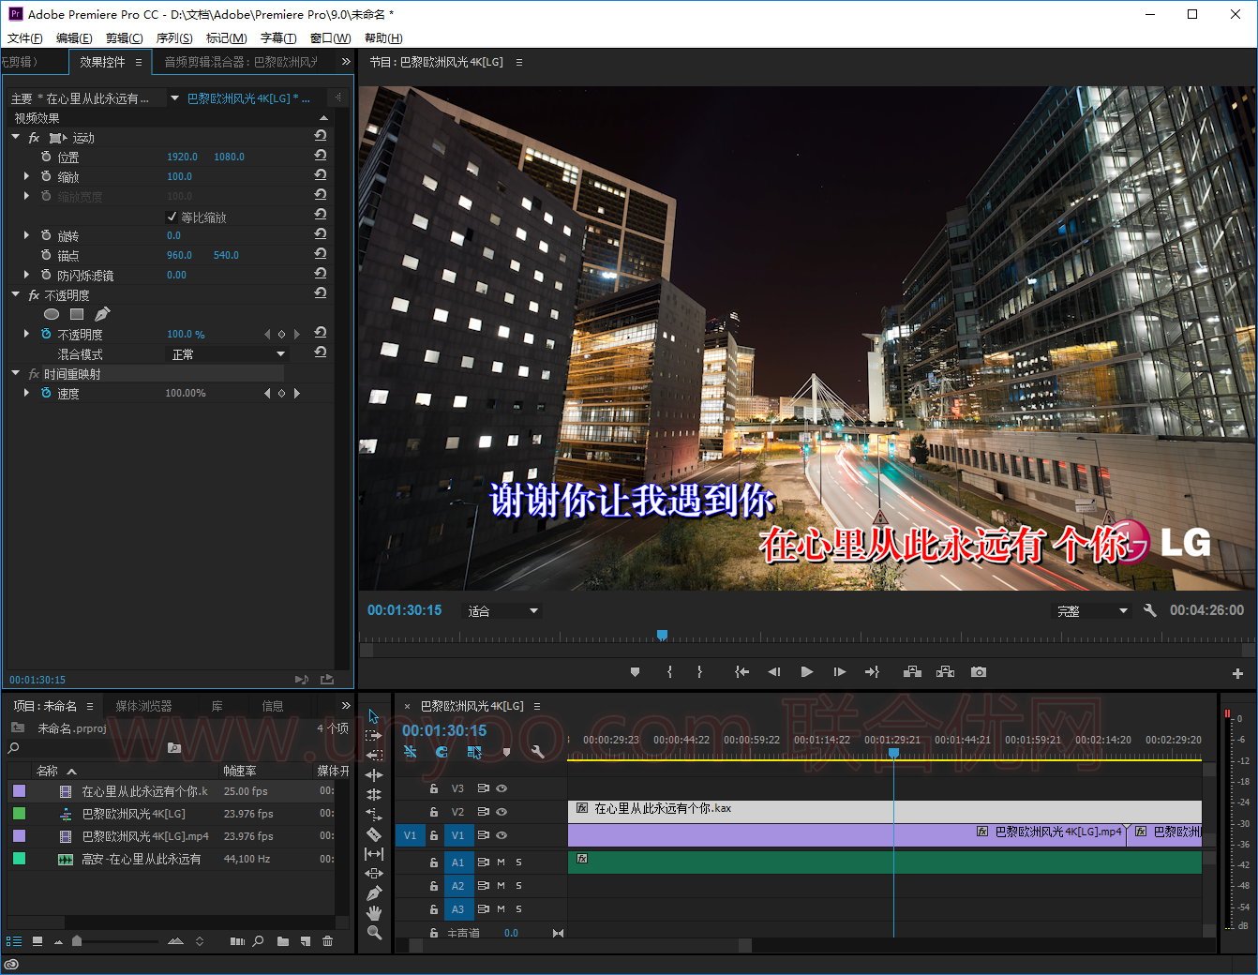Image resolution: width=1258 pixels, height=975 pixels.
Task: Select the Selection tool arrow
Action: tap(374, 716)
